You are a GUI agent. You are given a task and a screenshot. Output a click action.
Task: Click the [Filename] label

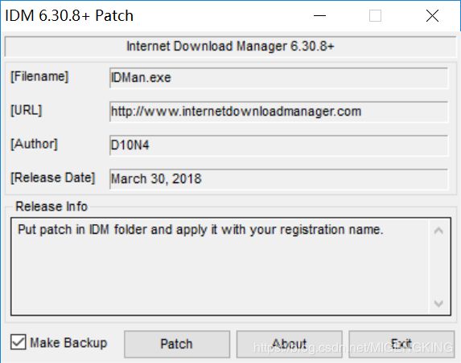39,77
